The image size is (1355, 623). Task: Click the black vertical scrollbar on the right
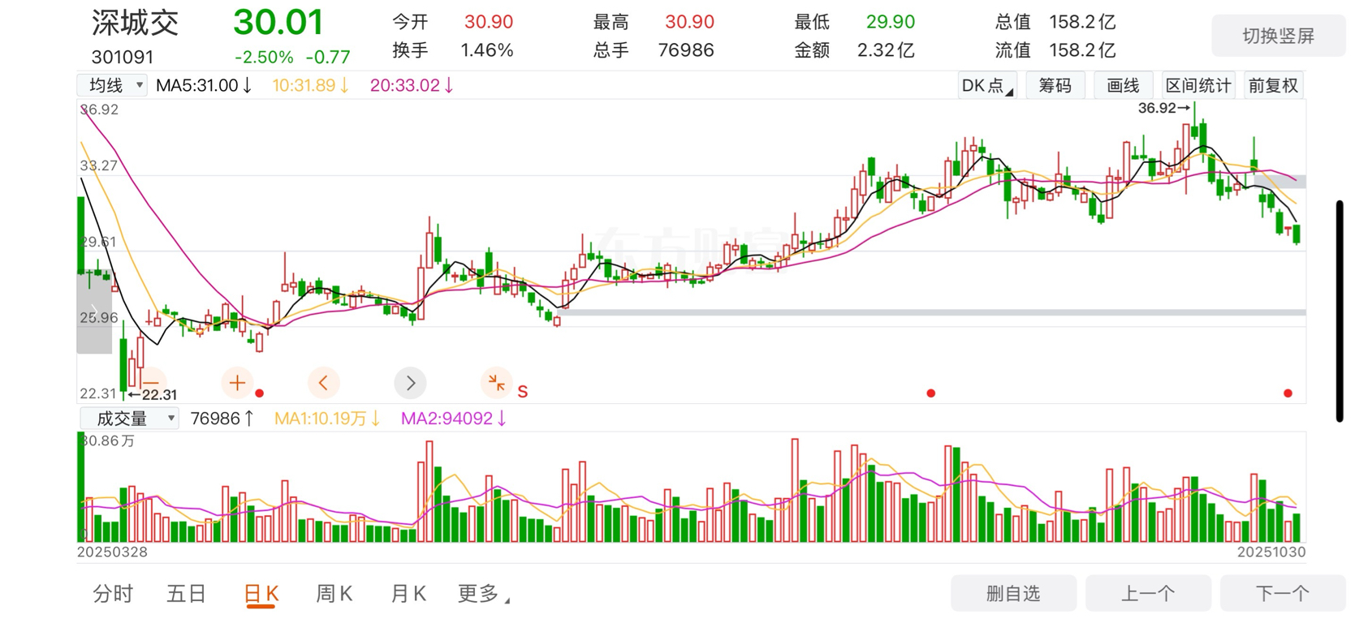pyautogui.click(x=1340, y=311)
